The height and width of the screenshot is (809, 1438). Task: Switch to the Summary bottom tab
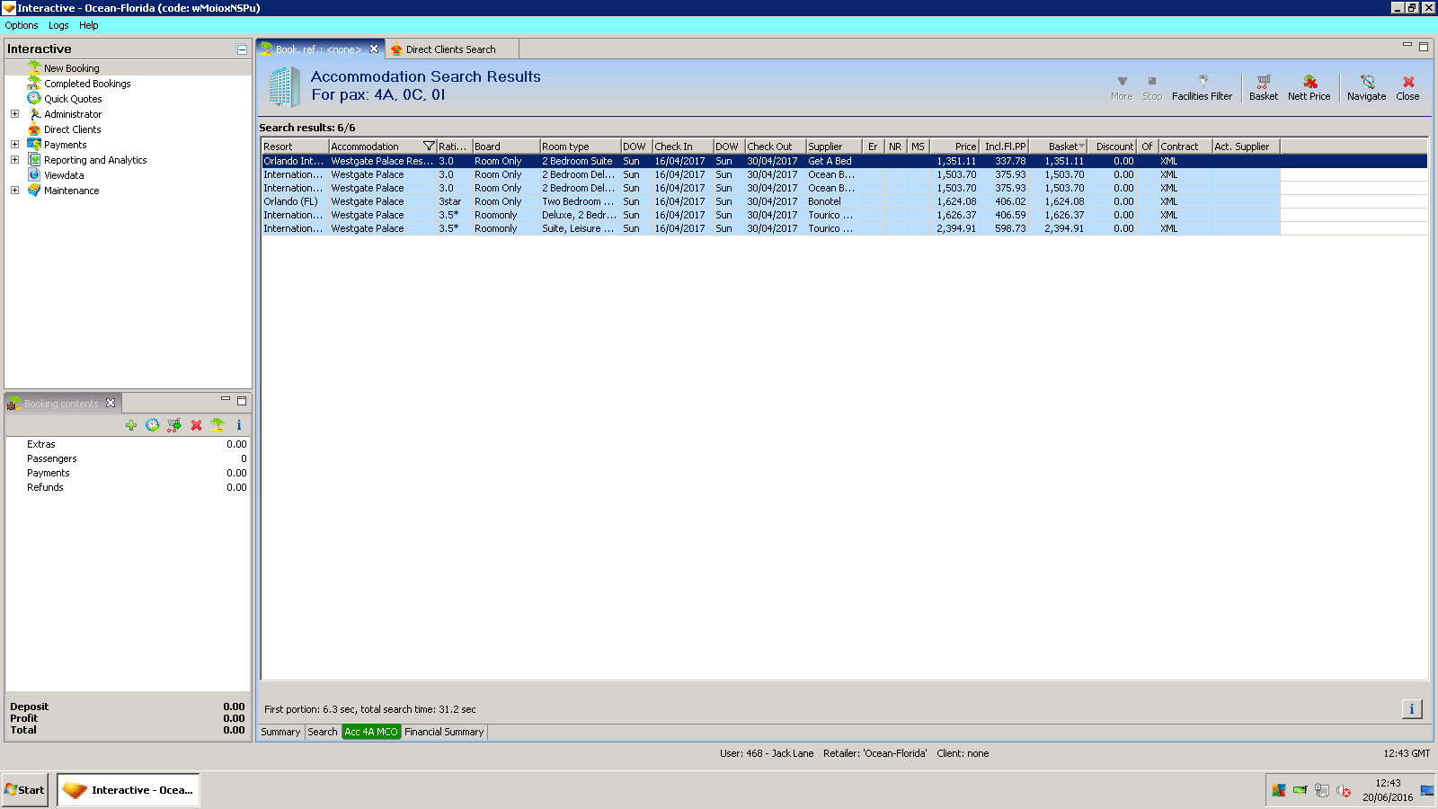280,732
